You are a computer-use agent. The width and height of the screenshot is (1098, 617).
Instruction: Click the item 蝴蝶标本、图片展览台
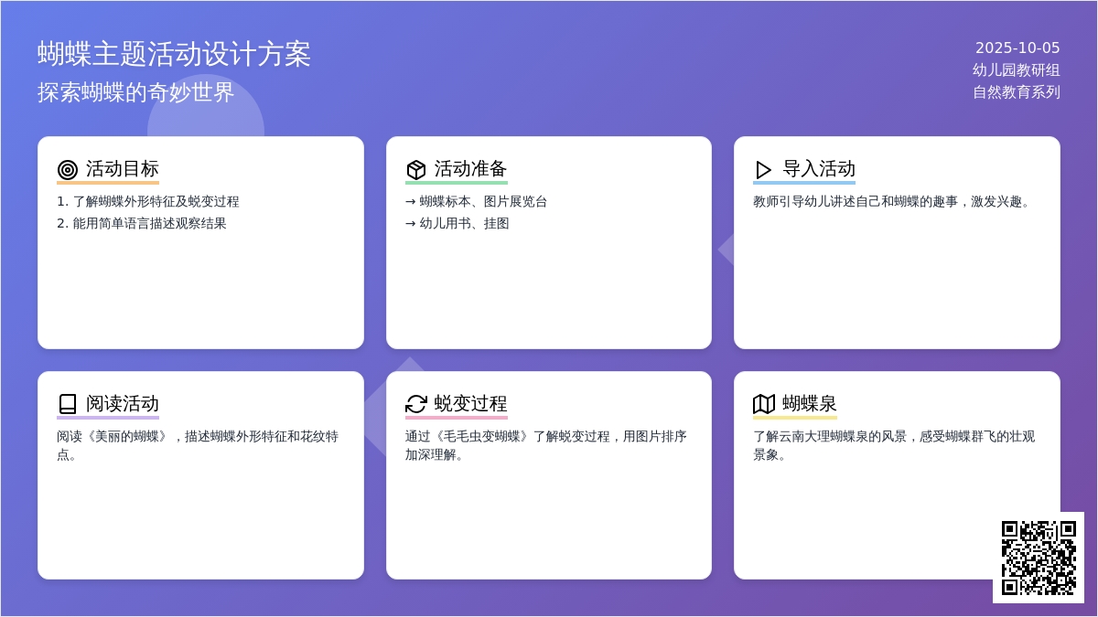(483, 202)
